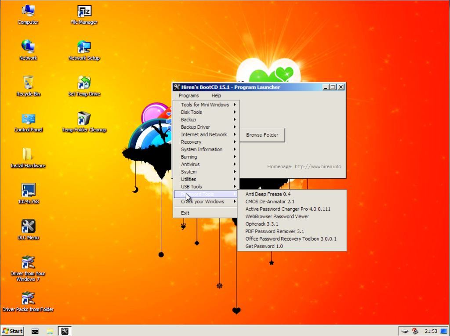Expand the Crack your Windows submenu
450x336 pixels.
(x=206, y=202)
